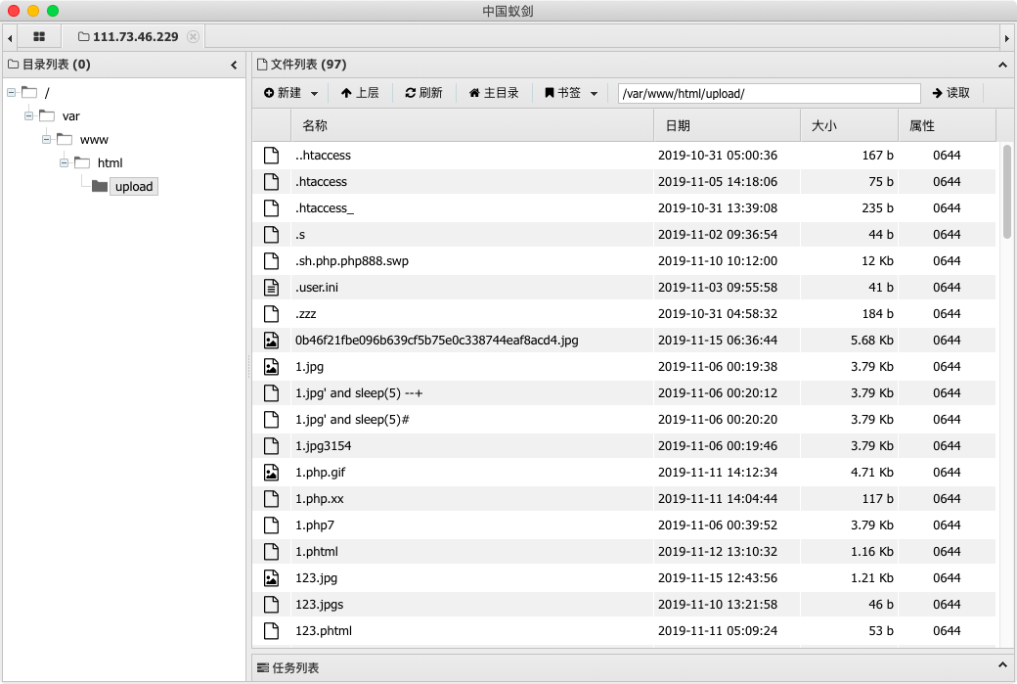Click the file list vertical scrollbar
The image size is (1017, 684).
(1006, 192)
